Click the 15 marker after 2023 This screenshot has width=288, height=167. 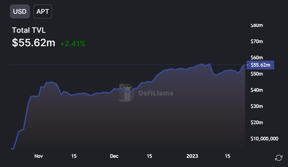click(227, 156)
